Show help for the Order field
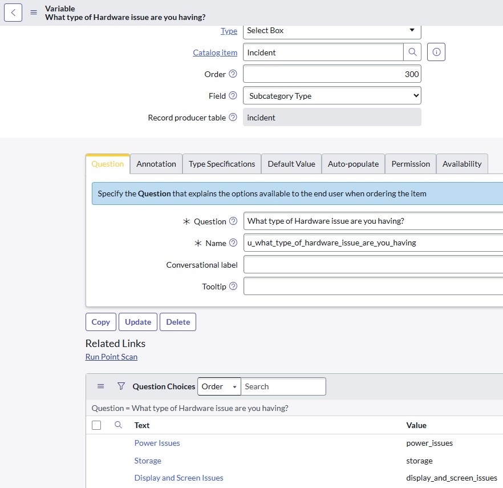 (233, 74)
